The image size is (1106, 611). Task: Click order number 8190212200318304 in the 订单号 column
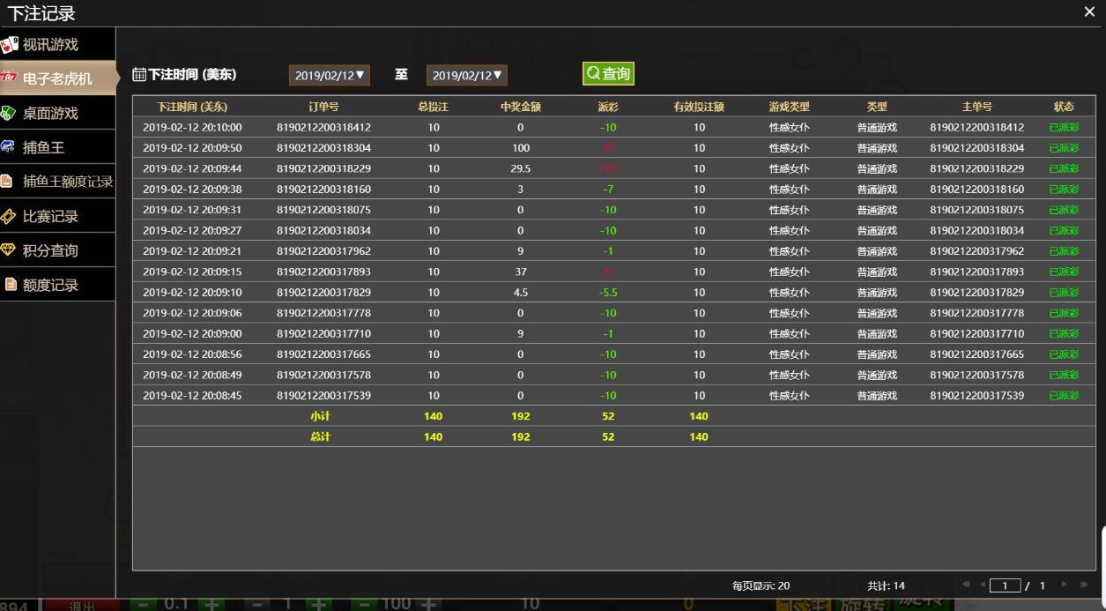coord(323,148)
